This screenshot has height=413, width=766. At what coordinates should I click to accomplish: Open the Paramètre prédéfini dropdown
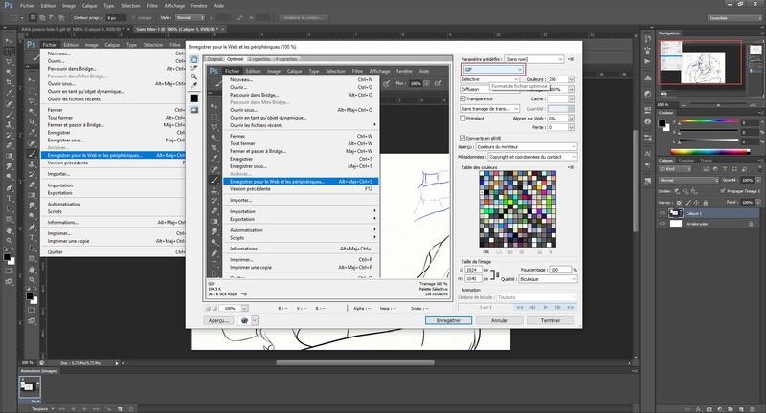[534, 59]
